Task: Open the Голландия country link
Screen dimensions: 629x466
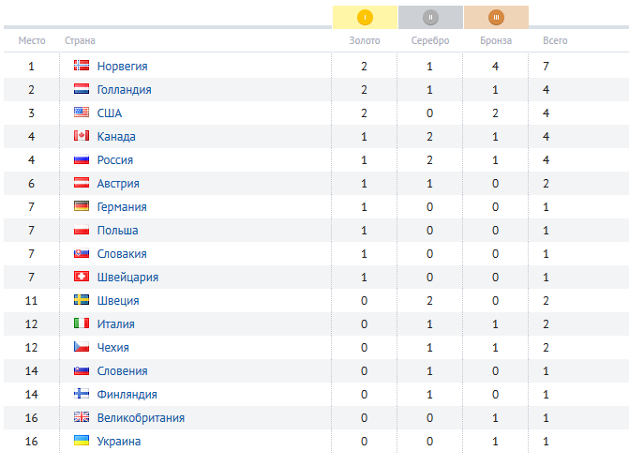Action: click(125, 89)
